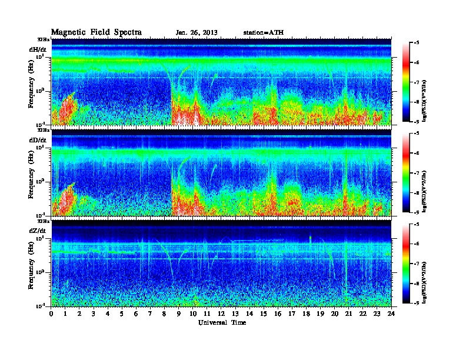Click the 'Magnetic Field Spectra' title
466x360 pixels.
pyautogui.click(x=96, y=32)
